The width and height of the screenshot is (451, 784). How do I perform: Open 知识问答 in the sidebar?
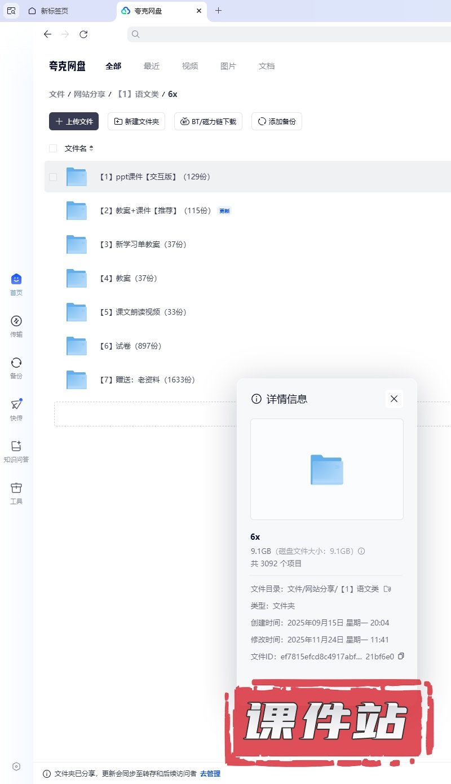click(16, 447)
